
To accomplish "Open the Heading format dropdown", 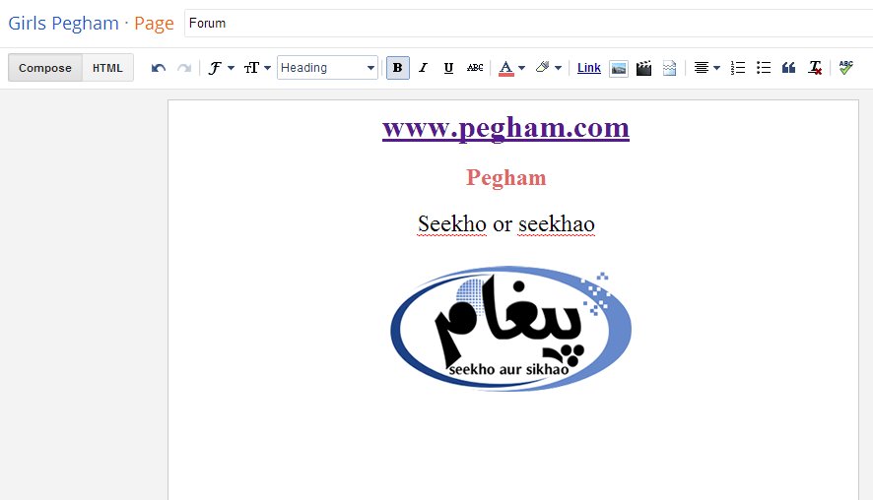I will tap(327, 68).
